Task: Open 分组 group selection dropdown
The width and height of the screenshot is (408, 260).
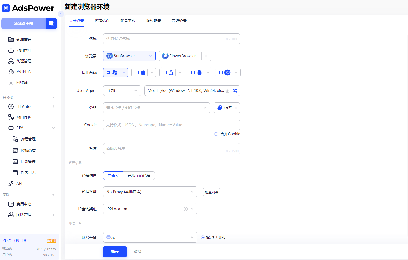Action: pyautogui.click(x=157, y=108)
